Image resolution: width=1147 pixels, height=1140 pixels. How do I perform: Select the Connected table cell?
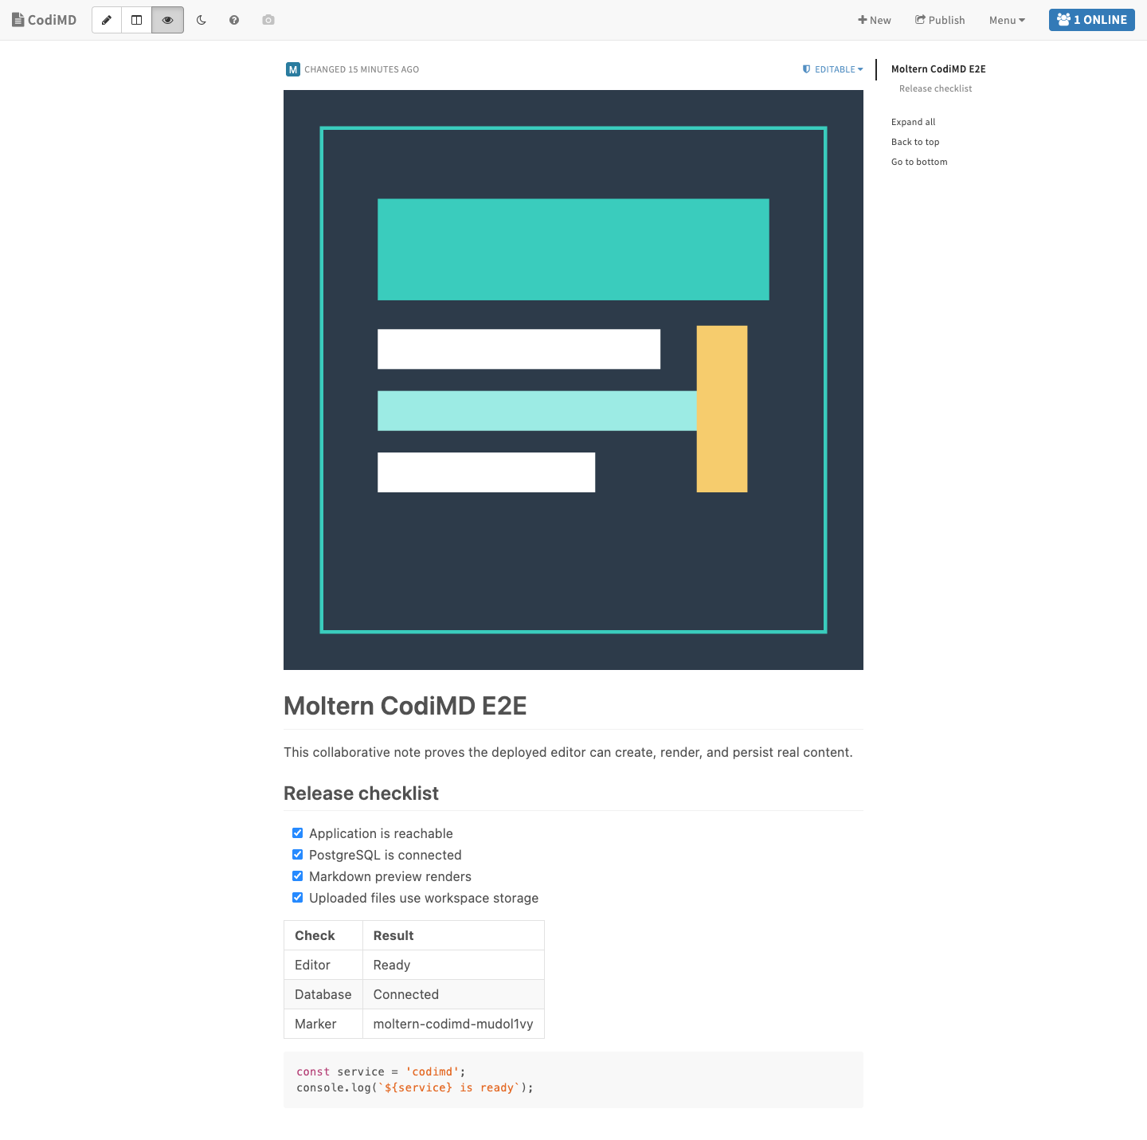click(x=453, y=994)
